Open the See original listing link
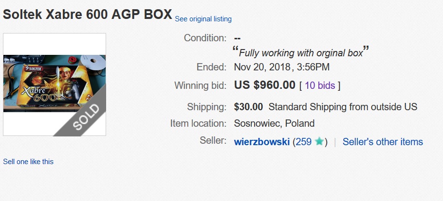The image size is (443, 201). click(203, 19)
